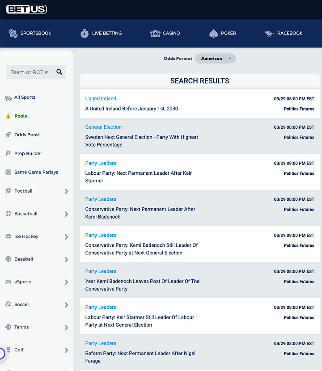This screenshot has height=371, width=322.
Task: Click the Poker spade icon
Action: (214, 34)
